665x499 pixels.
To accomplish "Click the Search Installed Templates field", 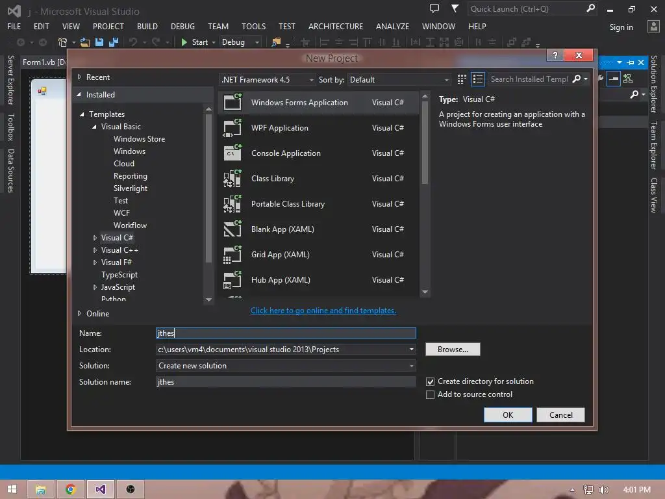I will [529, 79].
